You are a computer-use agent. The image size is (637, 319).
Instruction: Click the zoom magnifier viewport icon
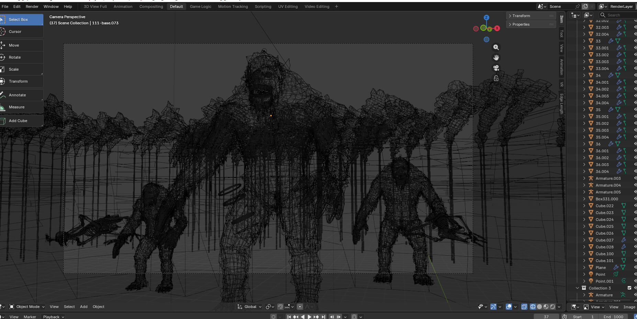click(x=496, y=47)
